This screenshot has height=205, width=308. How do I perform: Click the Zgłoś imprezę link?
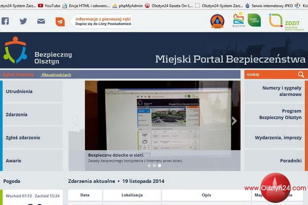(x=18, y=75)
